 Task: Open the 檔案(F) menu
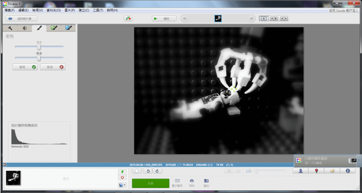(10, 10)
